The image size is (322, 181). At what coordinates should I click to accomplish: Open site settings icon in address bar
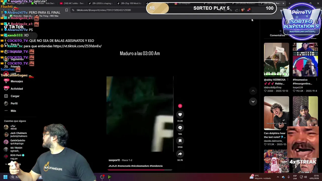click(73, 10)
